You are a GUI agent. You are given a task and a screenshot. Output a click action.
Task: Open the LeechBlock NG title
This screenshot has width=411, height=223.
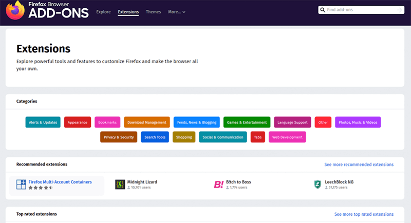click(x=339, y=182)
